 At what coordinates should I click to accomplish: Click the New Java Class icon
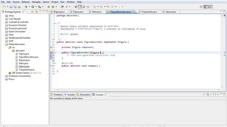53,7
